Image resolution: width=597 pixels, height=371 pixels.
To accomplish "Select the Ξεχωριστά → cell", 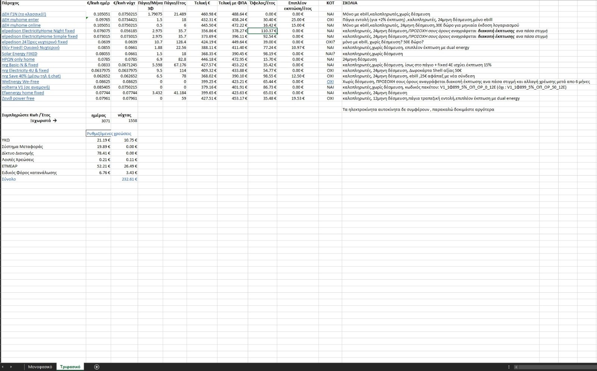I will pyautogui.click(x=43, y=121).
